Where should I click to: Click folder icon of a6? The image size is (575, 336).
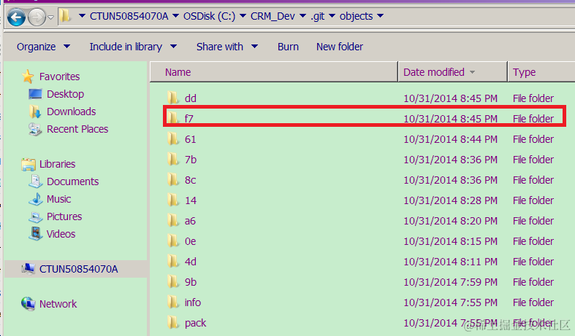pyautogui.click(x=172, y=221)
